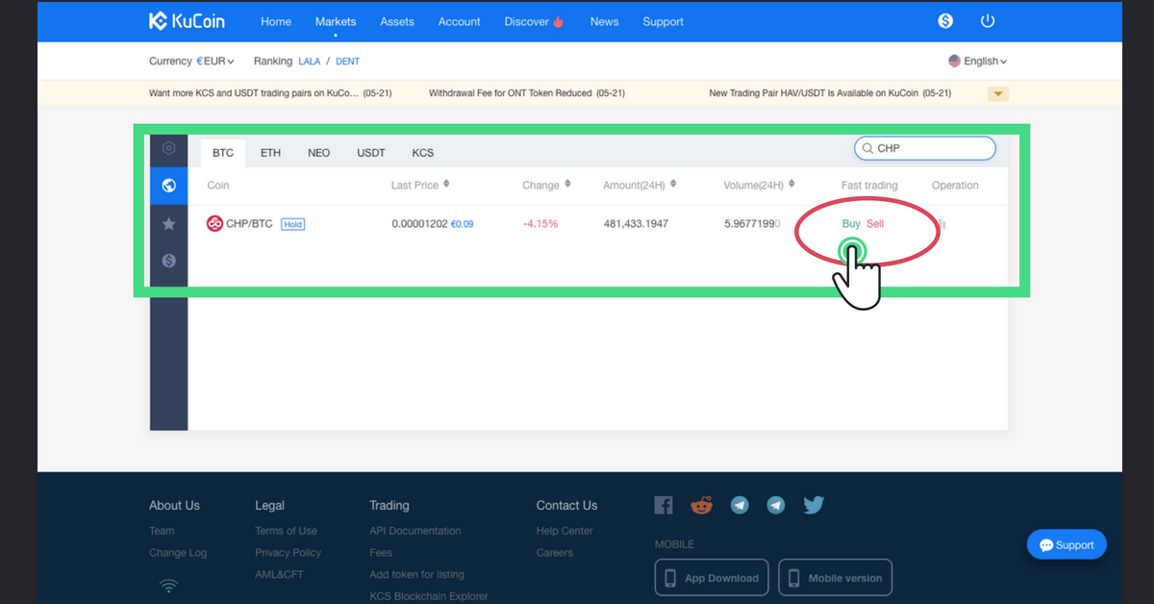Open the dollar coin icon in header
1154x604 pixels.
pos(945,21)
